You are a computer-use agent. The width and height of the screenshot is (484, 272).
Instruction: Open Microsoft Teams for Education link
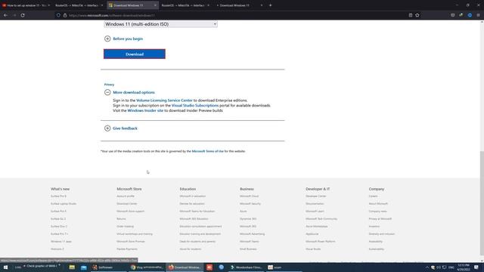[x=197, y=212]
